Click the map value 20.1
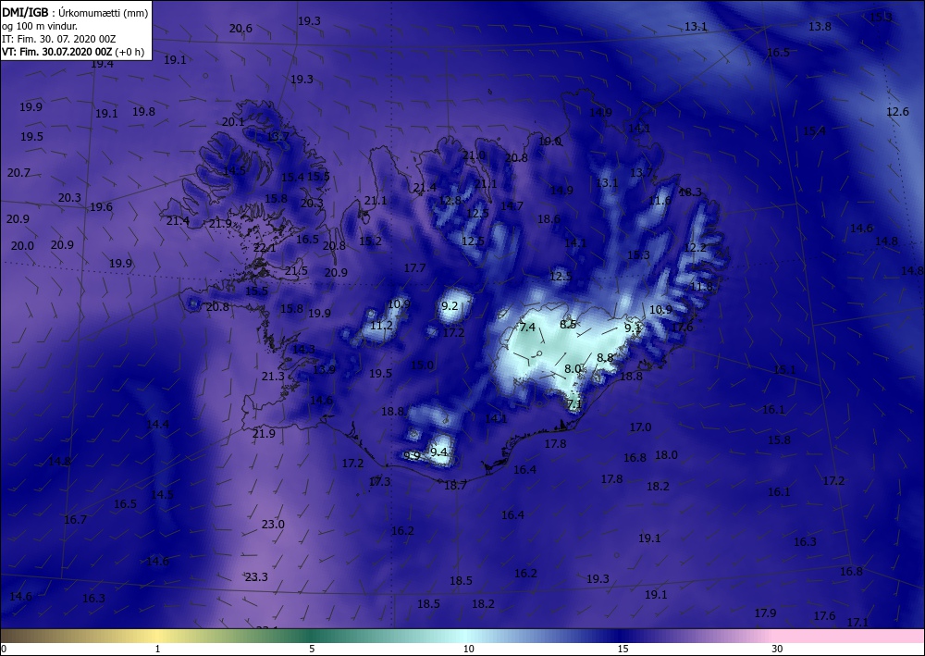The image size is (925, 656). tap(233, 121)
